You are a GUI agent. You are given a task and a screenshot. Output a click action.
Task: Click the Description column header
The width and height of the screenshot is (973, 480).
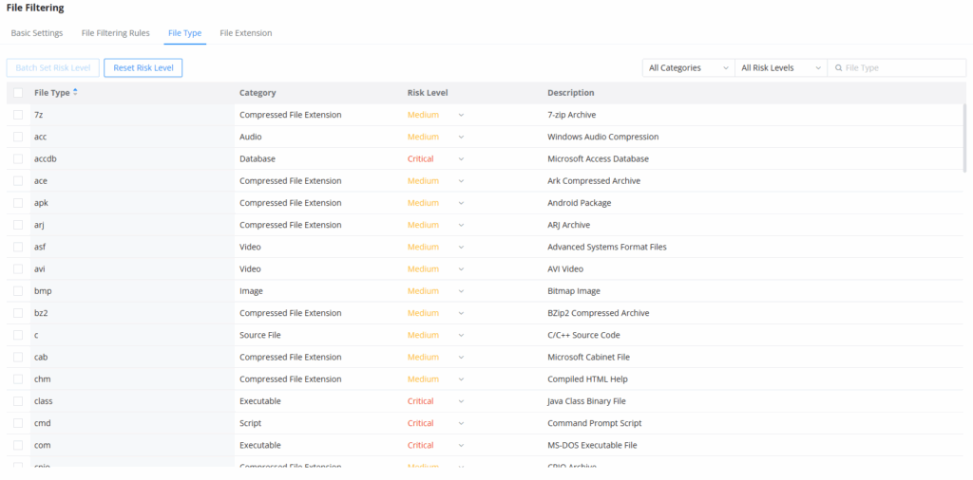(x=571, y=93)
